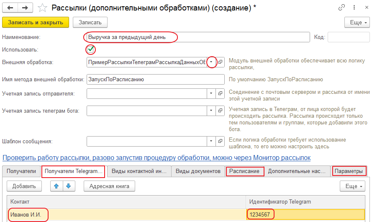The image size is (372, 222).
Task: Open the Адресная книга address book
Action: [109, 186]
